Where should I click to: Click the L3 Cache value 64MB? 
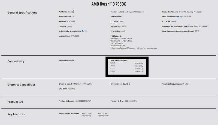(x=70, y=26)
